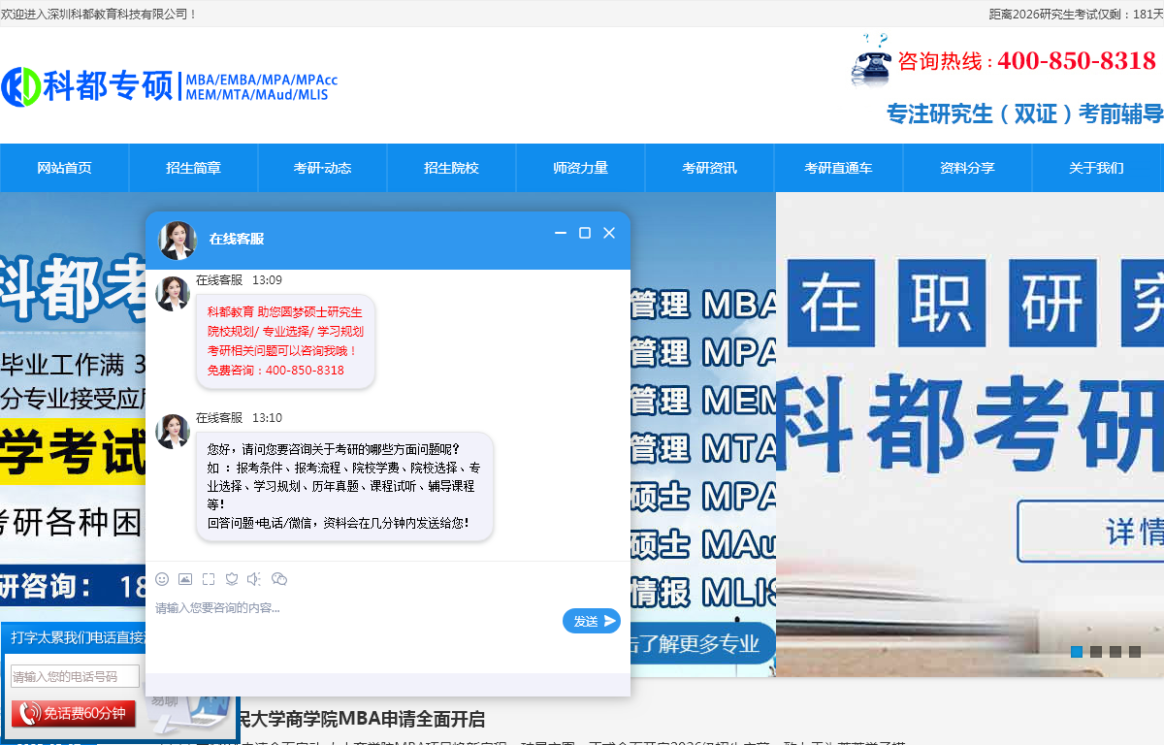Click the telephone hotline icon
The height and width of the screenshot is (745, 1164).
point(871,60)
